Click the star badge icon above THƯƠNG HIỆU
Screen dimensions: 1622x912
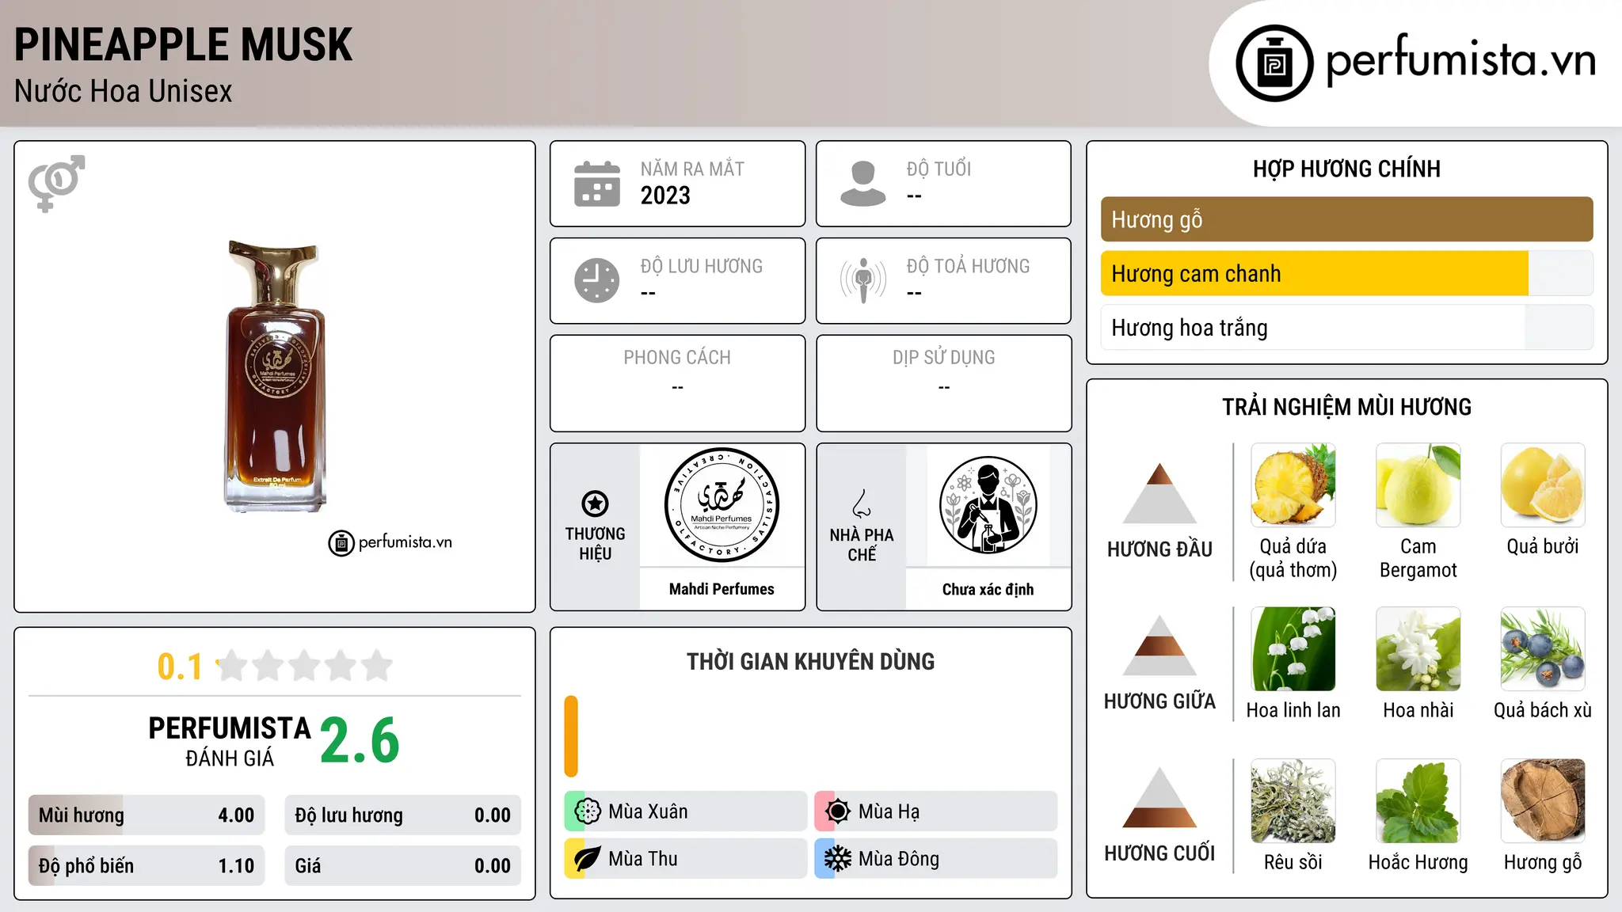pyautogui.click(x=595, y=503)
